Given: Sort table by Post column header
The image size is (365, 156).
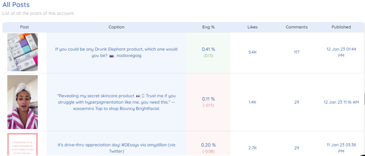Looking at the screenshot, I should (25, 27).
